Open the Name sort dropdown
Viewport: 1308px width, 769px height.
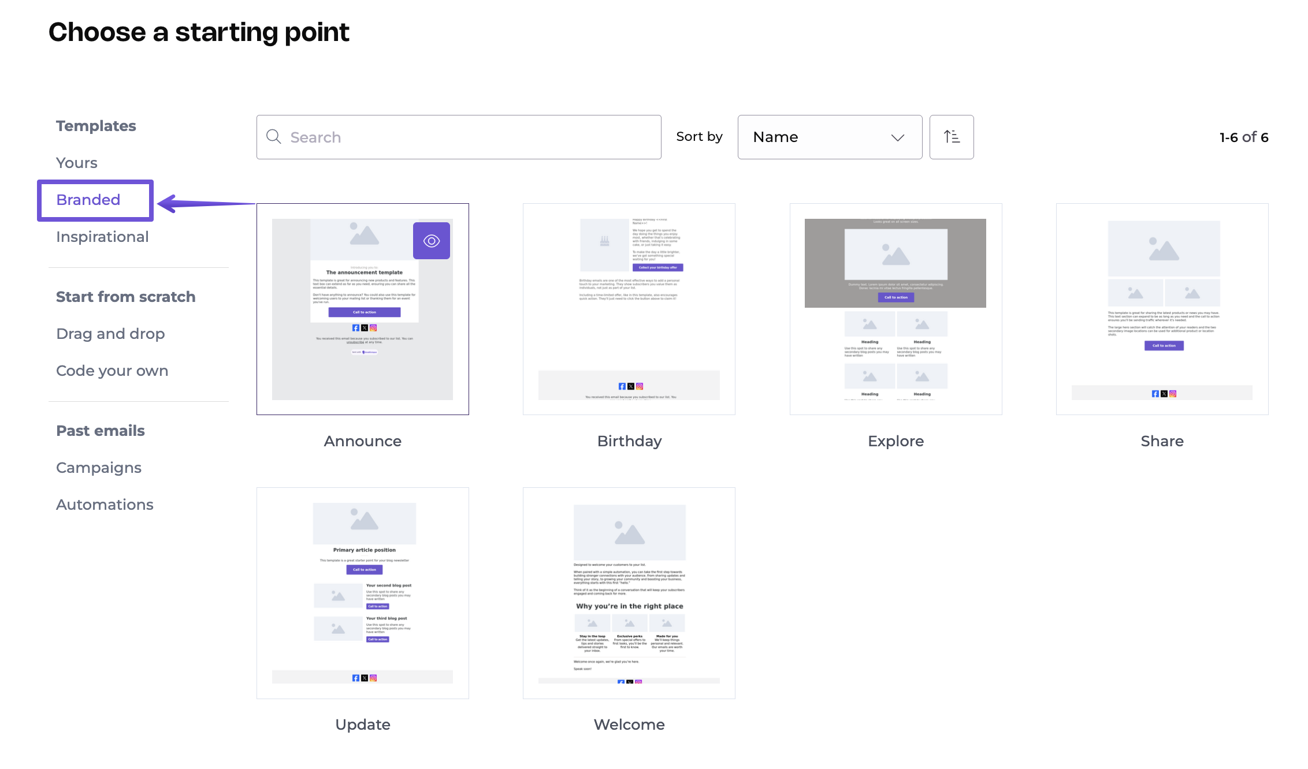coord(830,137)
